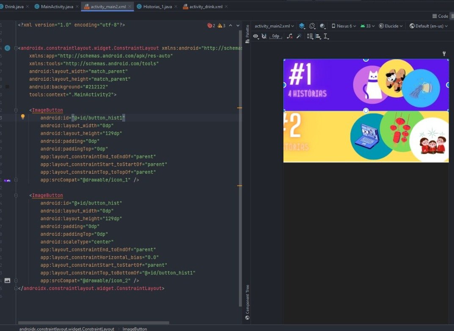Viewport: 454px width, 331px height.
Task: Click the Design surface layers icon
Action: pyautogui.click(x=302, y=26)
